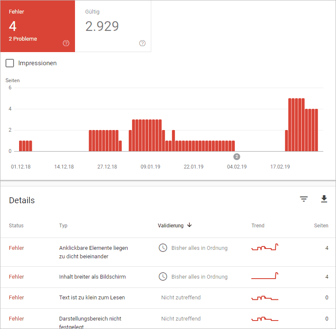336x329 pixels.
Task: Click the trend sparkline for Text ist zu klein
Action: pos(265,298)
